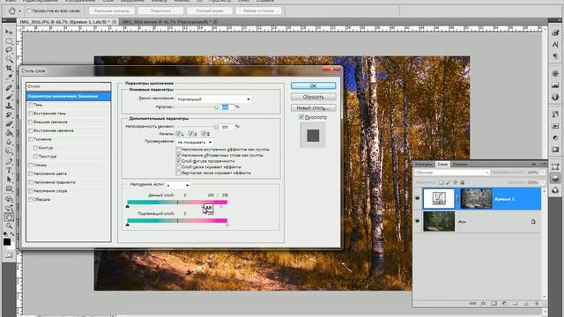
Task: Select the Path Selection arrow tool
Action: pyautogui.click(x=9, y=180)
